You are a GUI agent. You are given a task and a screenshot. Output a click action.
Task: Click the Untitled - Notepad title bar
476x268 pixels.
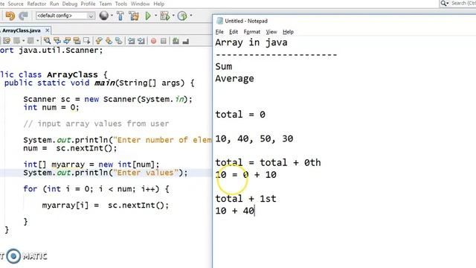pos(344,21)
